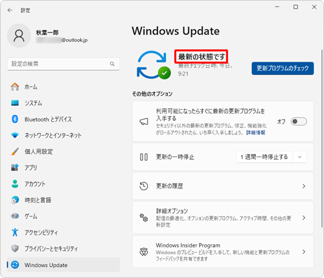Screen dimensions: 324x278
Task: Open 詳細オプション via its chevron
Action: pyautogui.click(x=304, y=218)
